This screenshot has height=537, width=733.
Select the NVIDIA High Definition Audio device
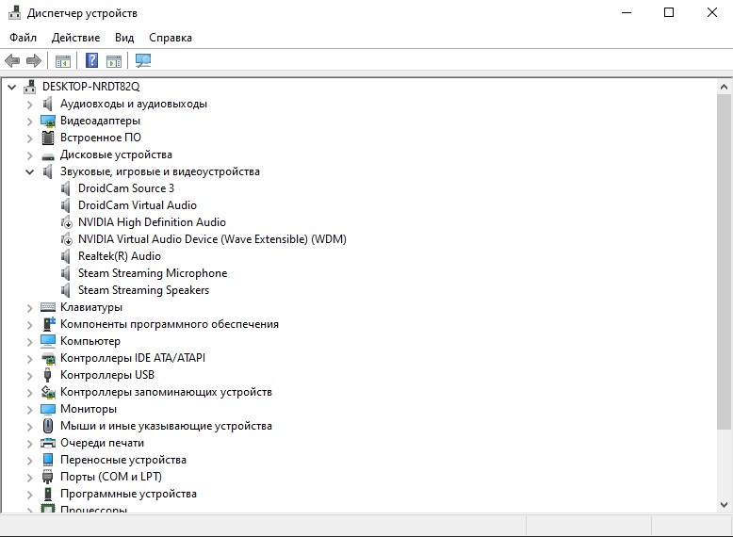coord(152,222)
